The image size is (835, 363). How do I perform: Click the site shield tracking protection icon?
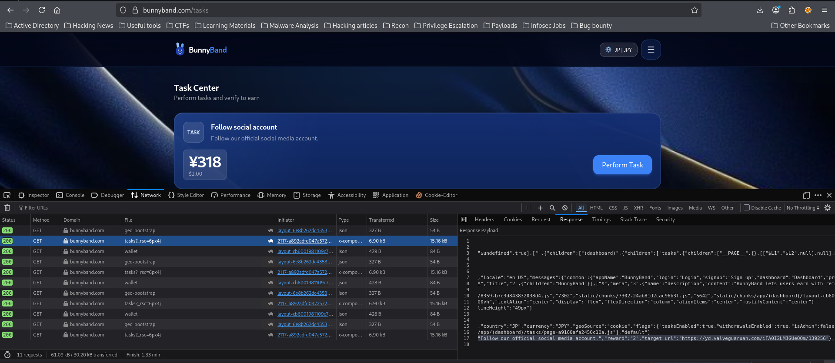tap(123, 10)
